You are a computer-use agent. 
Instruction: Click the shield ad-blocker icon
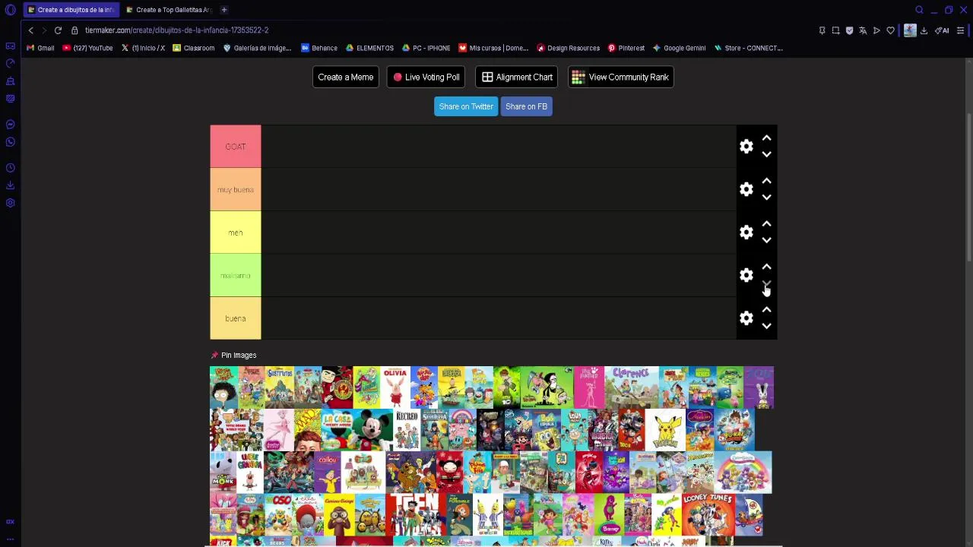pos(849,30)
